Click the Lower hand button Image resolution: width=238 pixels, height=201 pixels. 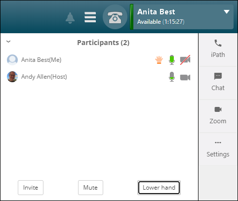click(x=159, y=188)
